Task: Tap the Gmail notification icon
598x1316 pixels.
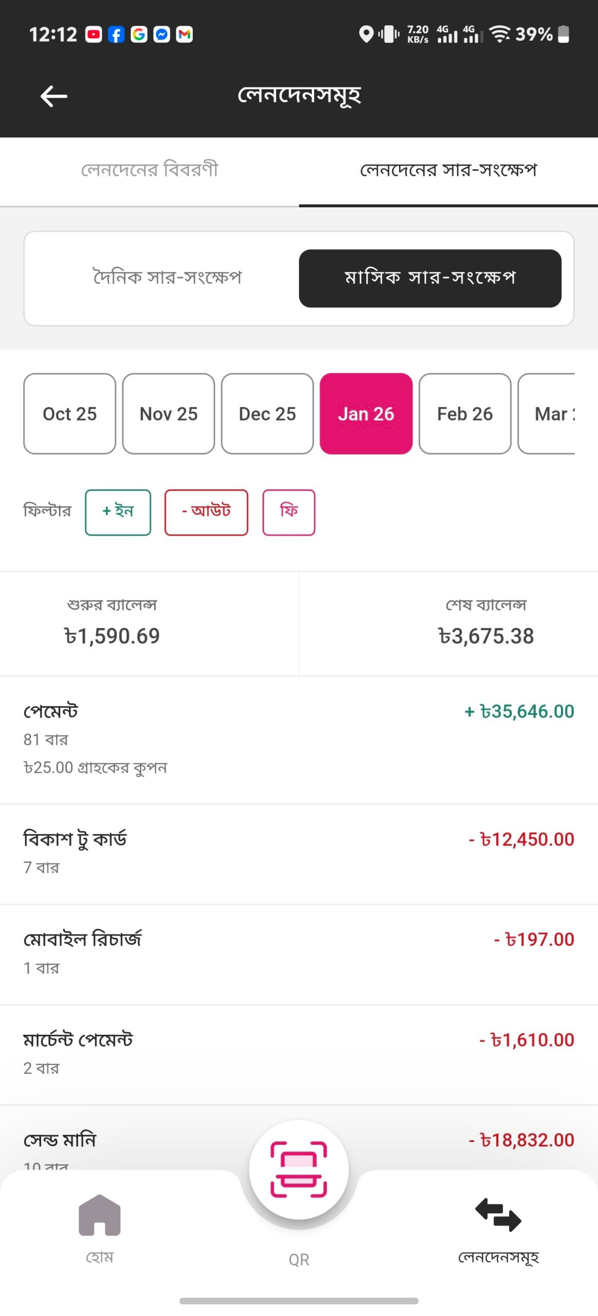Action: point(184,34)
